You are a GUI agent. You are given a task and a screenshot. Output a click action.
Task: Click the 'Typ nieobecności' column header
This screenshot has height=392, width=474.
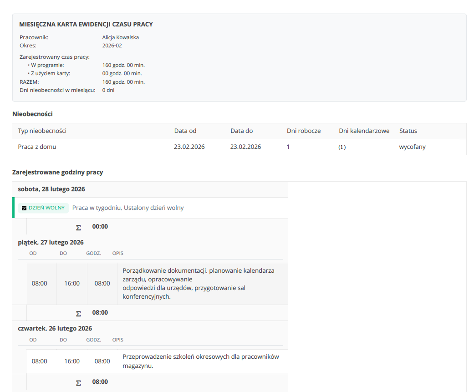click(x=42, y=131)
